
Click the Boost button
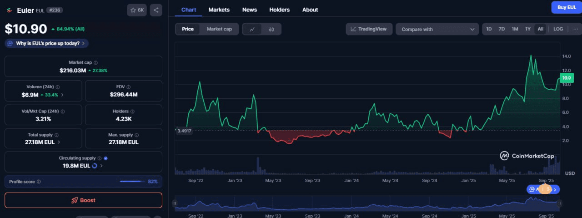[83, 200]
